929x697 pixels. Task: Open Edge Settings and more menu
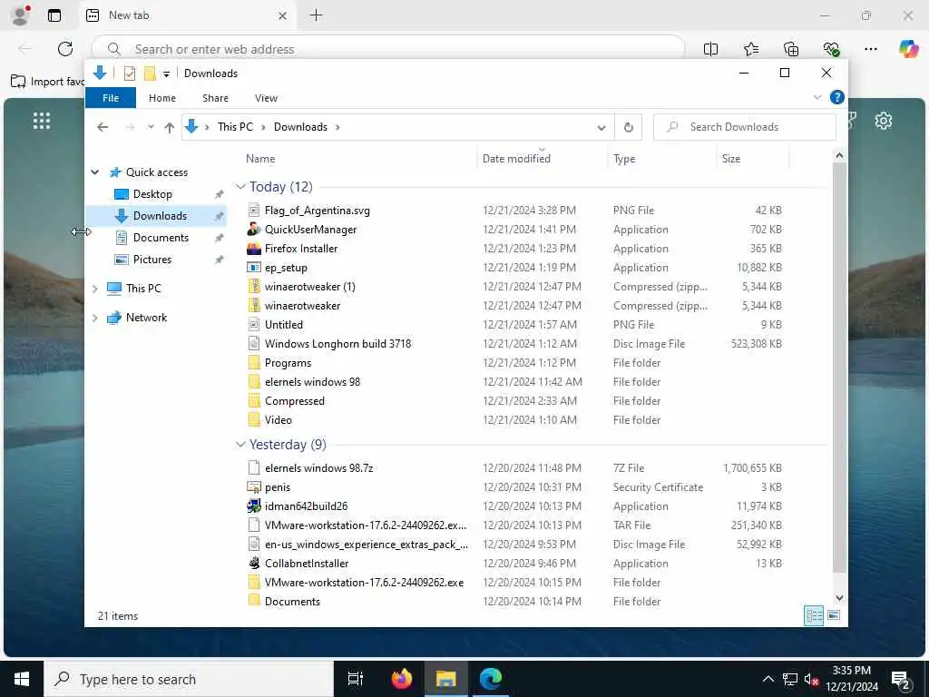pos(870,49)
